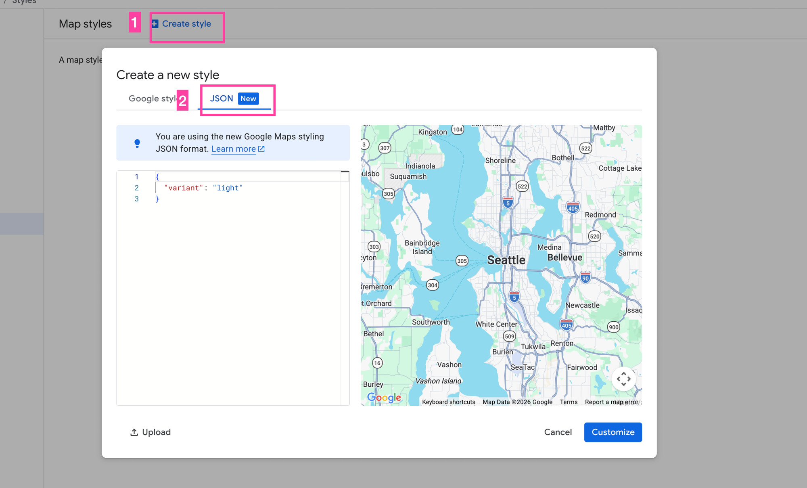Open the Terms link below the map
The width and height of the screenshot is (807, 488).
pos(569,402)
